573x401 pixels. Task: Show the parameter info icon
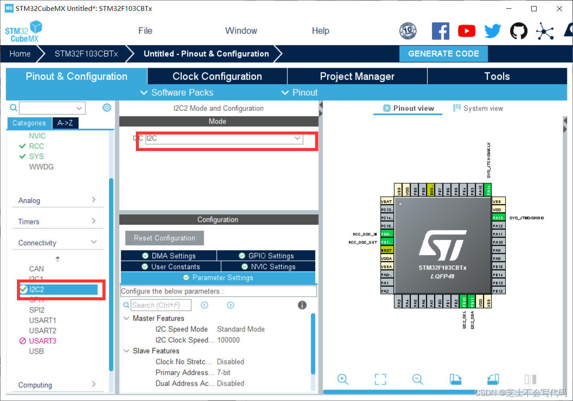(302, 305)
